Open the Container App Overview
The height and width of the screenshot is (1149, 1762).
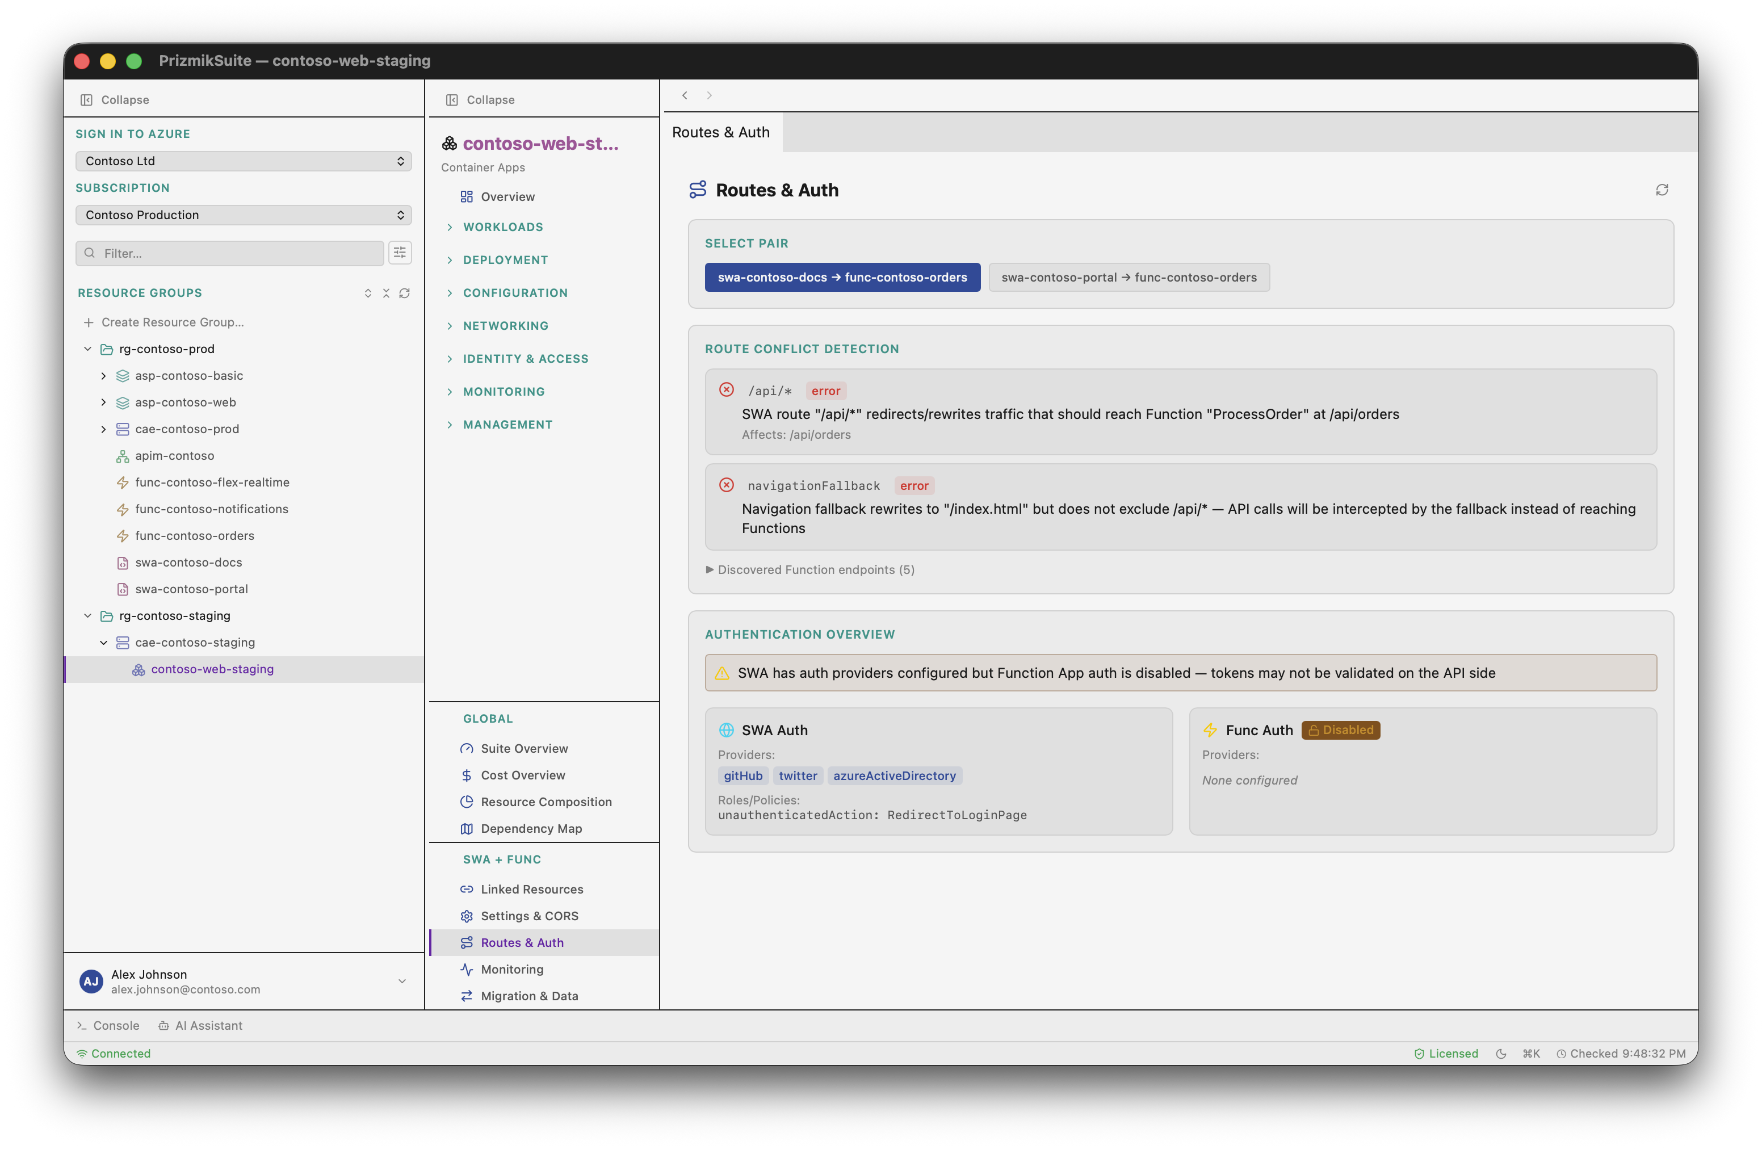click(x=544, y=197)
